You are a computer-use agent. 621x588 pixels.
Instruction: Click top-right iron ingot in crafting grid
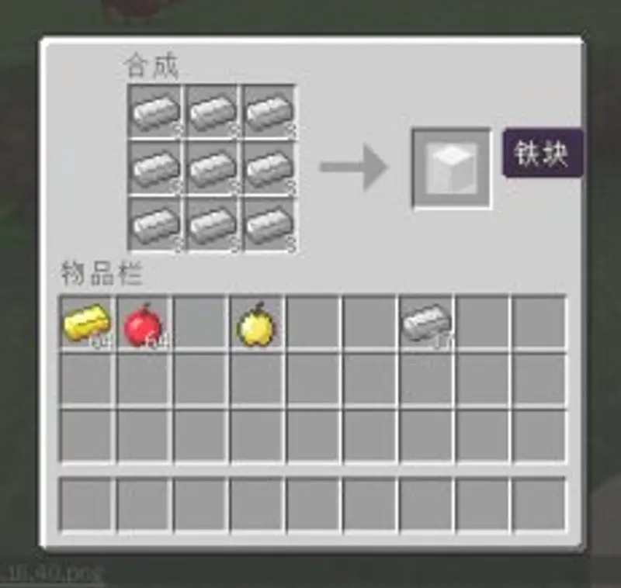(269, 112)
